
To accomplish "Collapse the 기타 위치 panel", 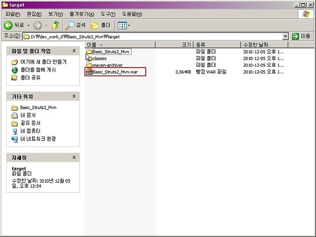I will (x=74, y=96).
